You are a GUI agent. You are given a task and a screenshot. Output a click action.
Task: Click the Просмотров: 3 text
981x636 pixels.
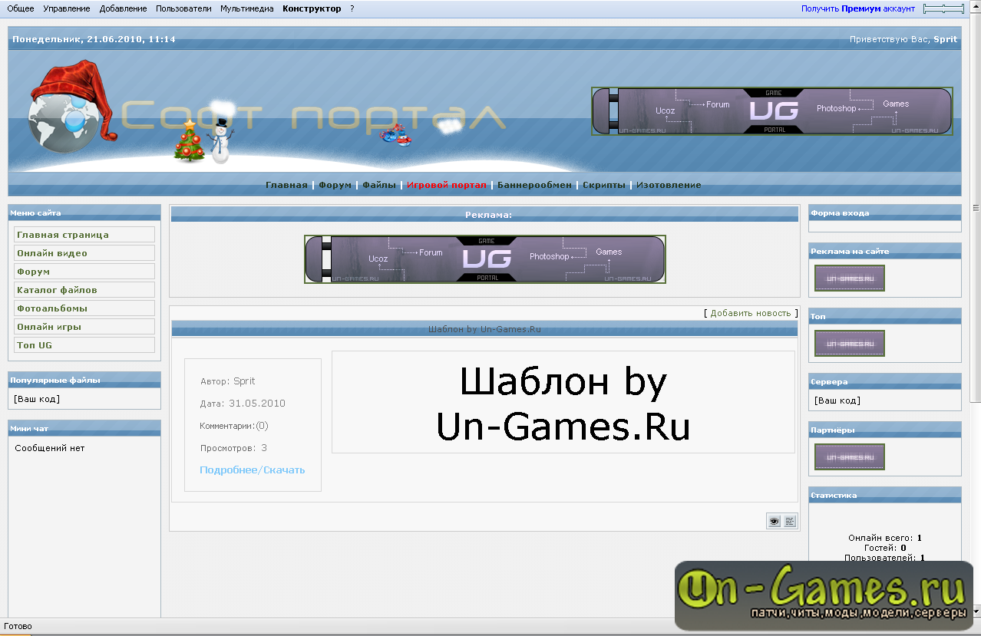(x=233, y=448)
